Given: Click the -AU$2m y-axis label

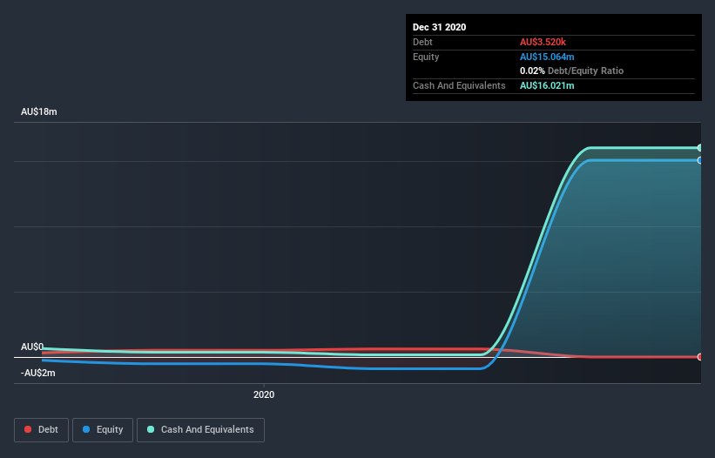Looking at the screenshot, I should 37,373.
